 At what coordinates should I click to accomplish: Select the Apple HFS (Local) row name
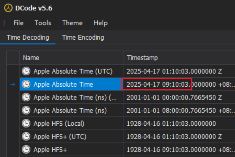pyautogui.click(x=59, y=124)
